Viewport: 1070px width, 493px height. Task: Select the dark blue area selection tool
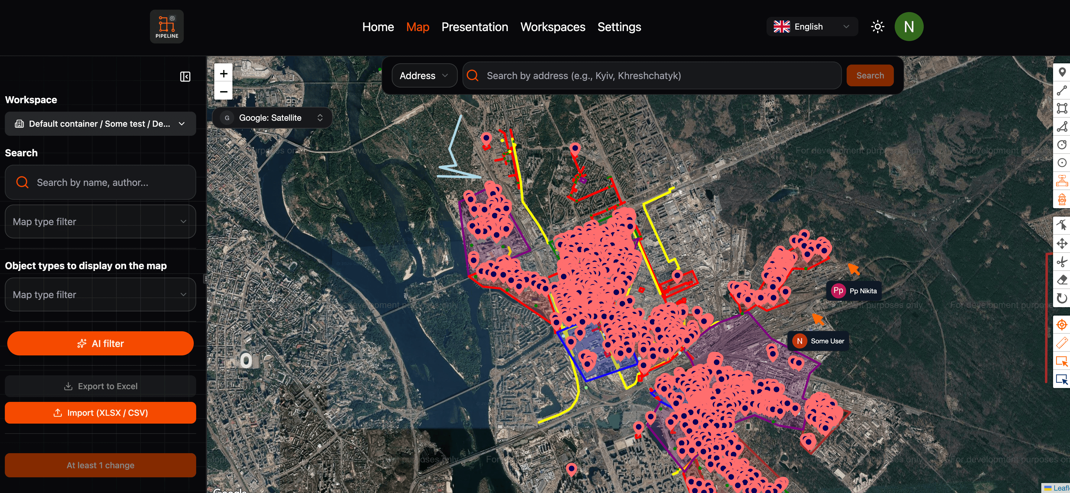1062,379
